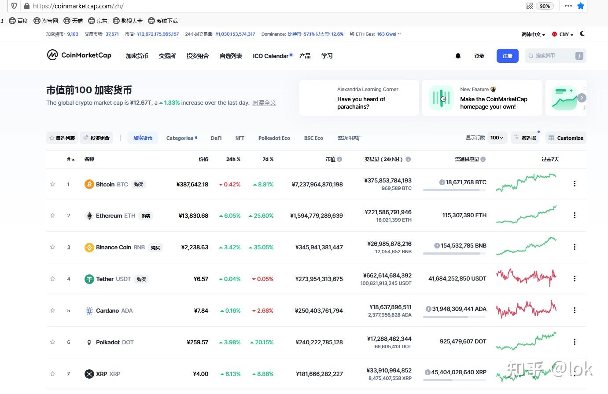The width and height of the screenshot is (608, 394).
Task: Click the Firefox bookmark star
Action: 581,6
